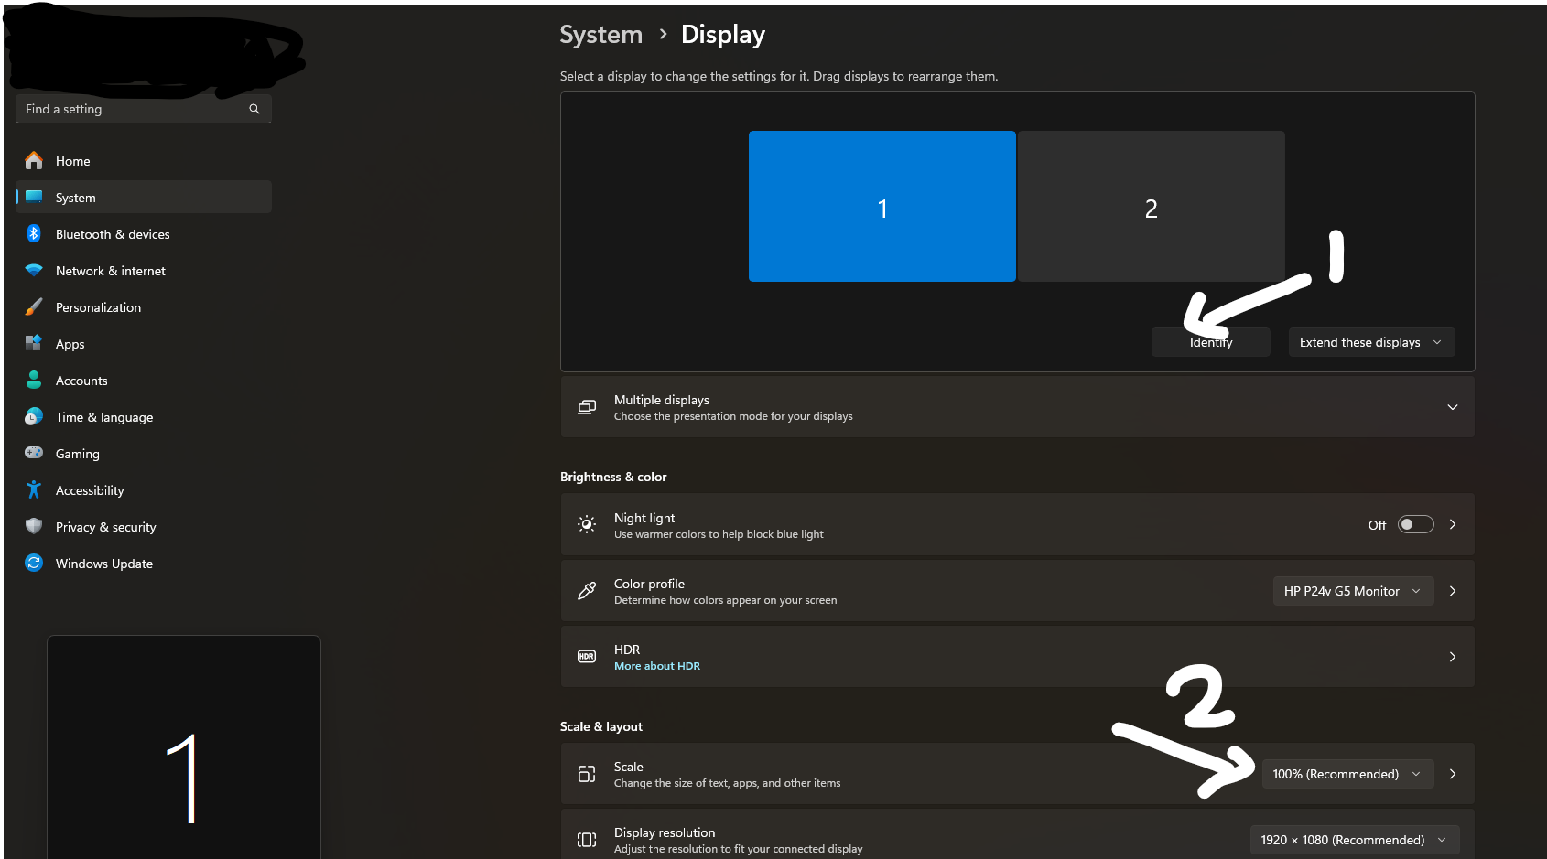1547x859 pixels.
Task: Click the Accessibility figure icon
Action: tap(34, 489)
